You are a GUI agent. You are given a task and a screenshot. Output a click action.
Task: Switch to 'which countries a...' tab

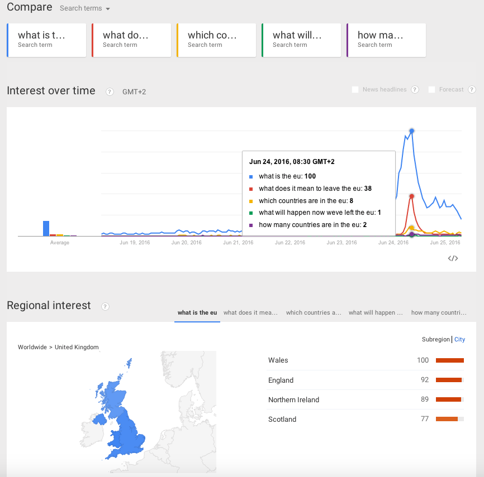314,313
